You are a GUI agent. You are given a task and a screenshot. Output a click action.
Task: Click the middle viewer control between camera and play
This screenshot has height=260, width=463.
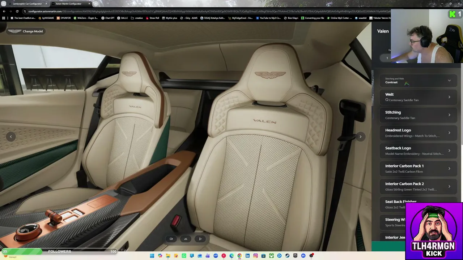click(186, 239)
